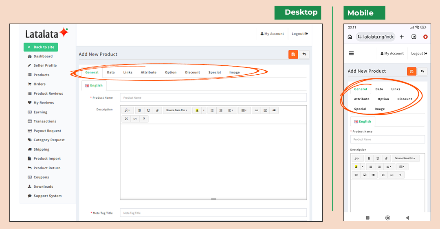Click the mobile browser address bar
The height and width of the screenshot is (229, 440).
tap(376, 37)
